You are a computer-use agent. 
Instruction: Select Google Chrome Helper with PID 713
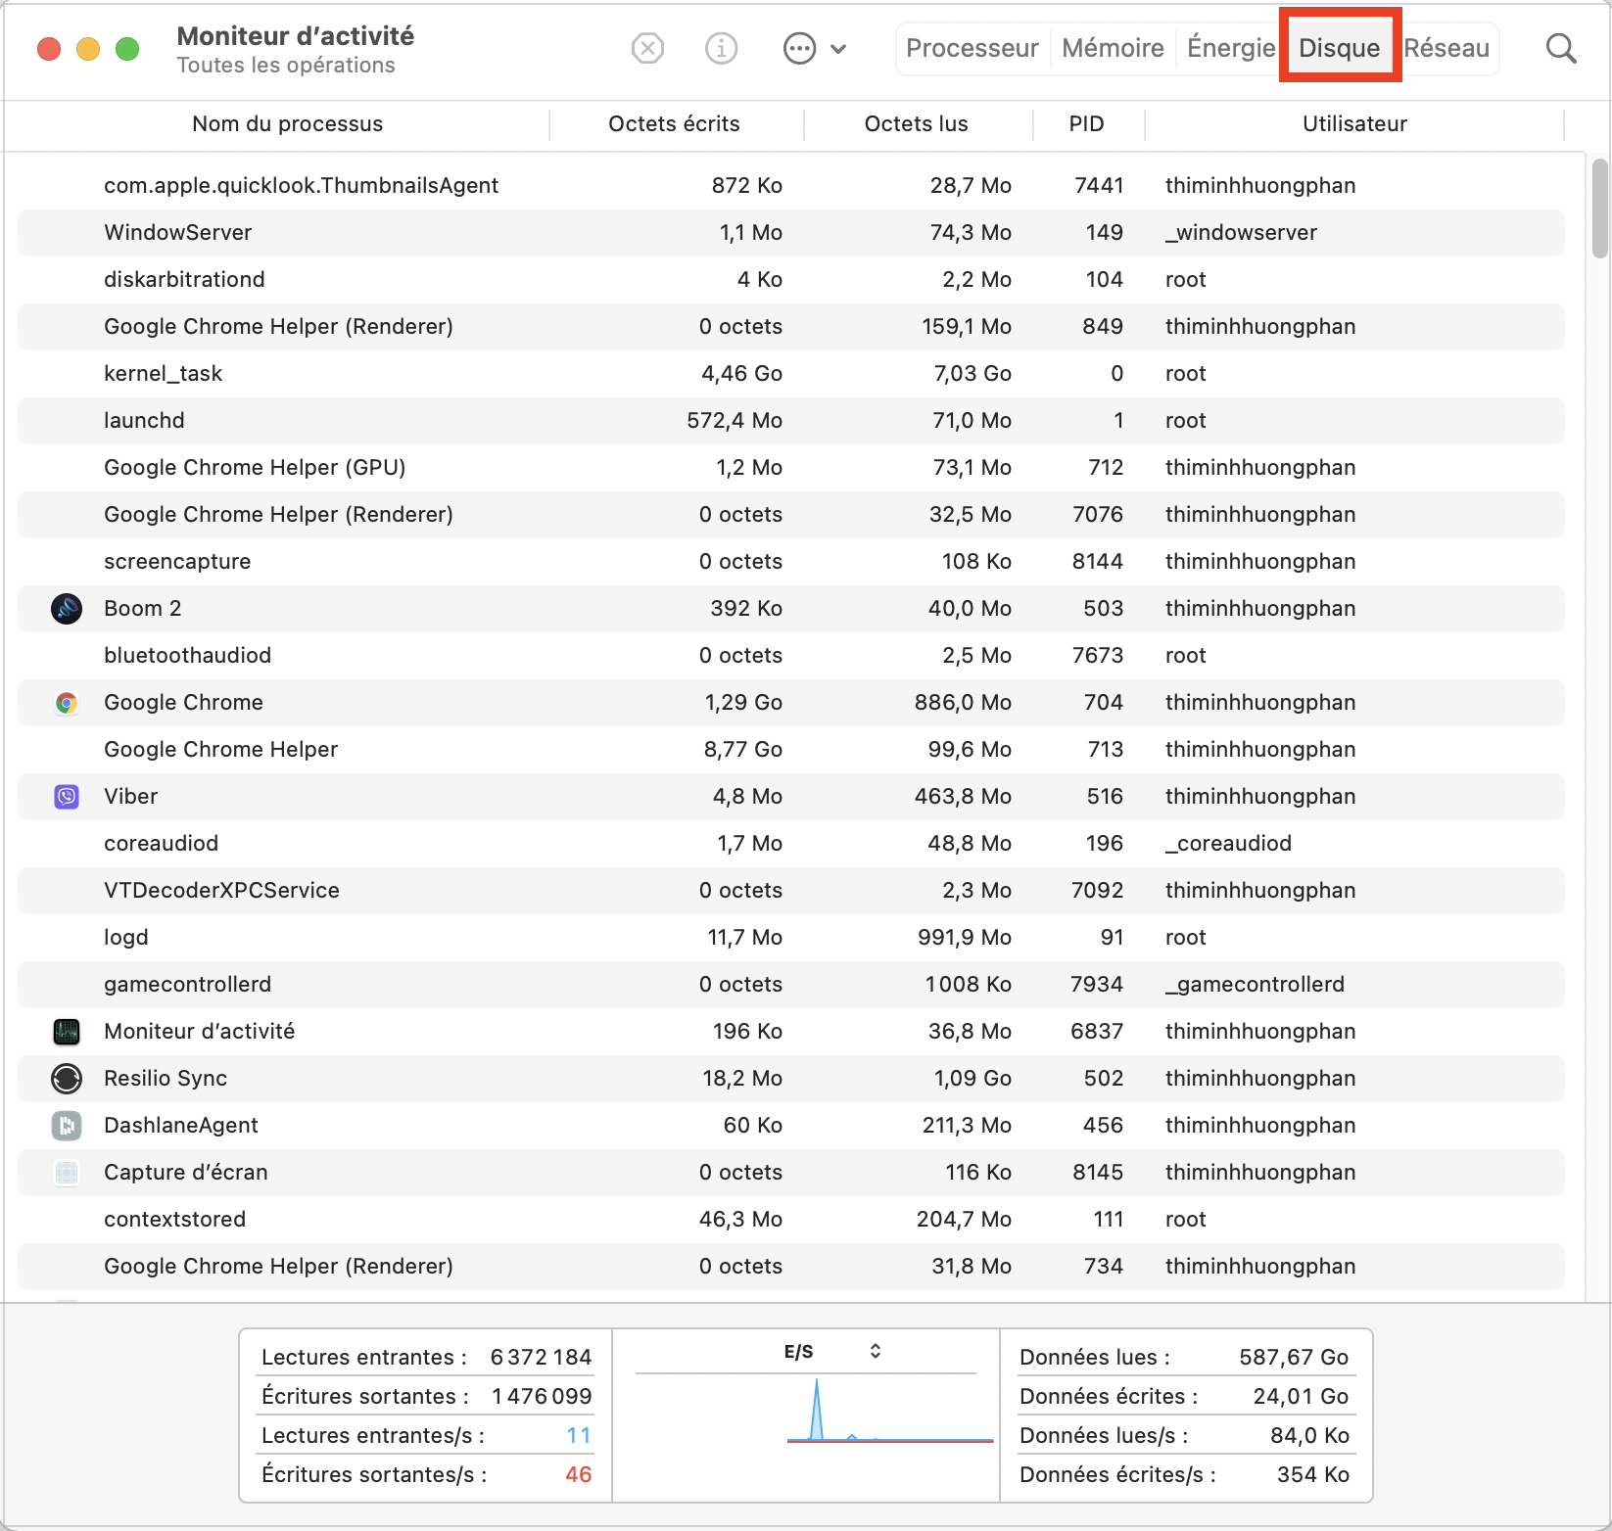791,750
